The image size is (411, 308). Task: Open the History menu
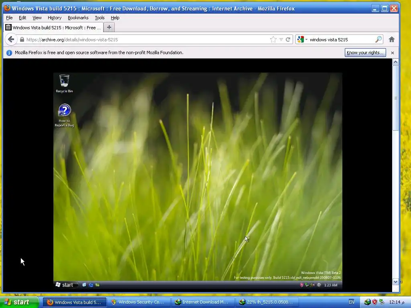click(x=55, y=18)
